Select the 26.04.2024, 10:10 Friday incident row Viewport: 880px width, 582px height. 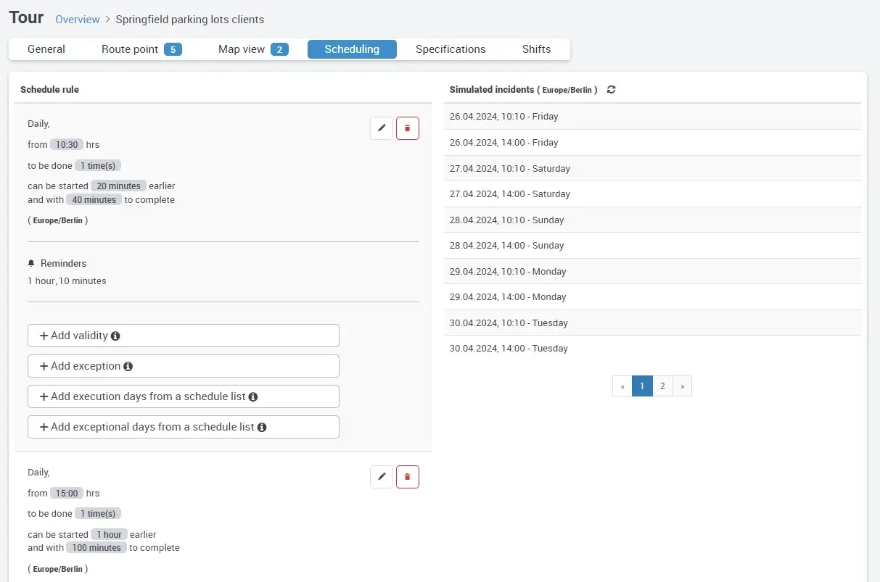point(651,117)
